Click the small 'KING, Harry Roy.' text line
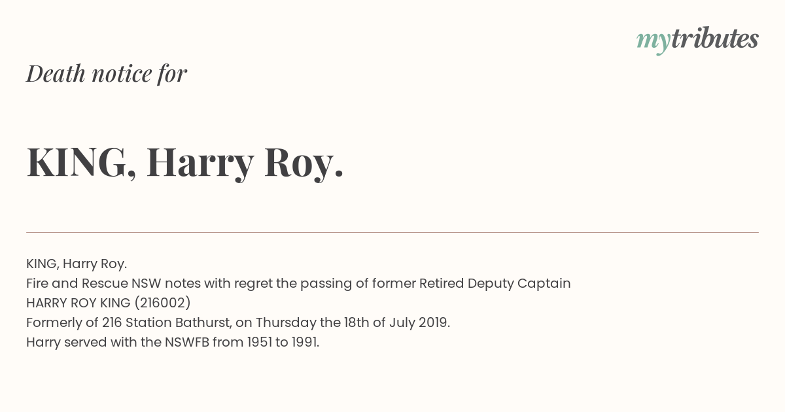785x412 pixels. (x=77, y=264)
